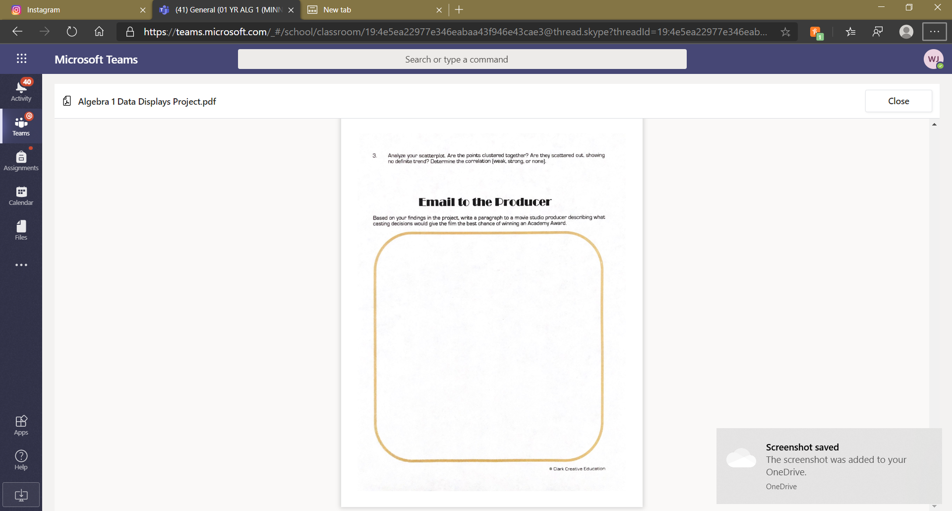
Task: Open Assignments in the left sidebar
Action: 21,160
